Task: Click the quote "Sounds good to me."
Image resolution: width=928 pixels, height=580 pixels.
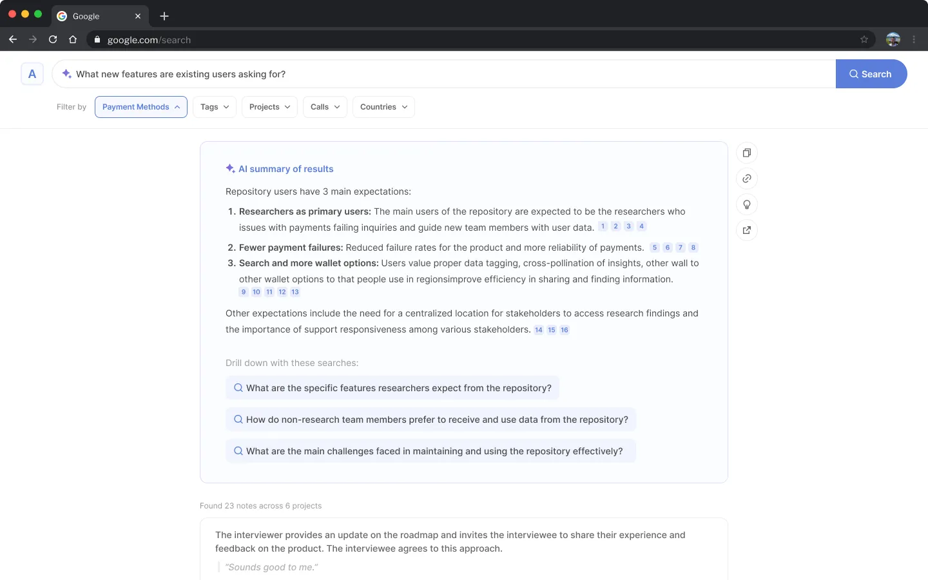Action: [271, 567]
